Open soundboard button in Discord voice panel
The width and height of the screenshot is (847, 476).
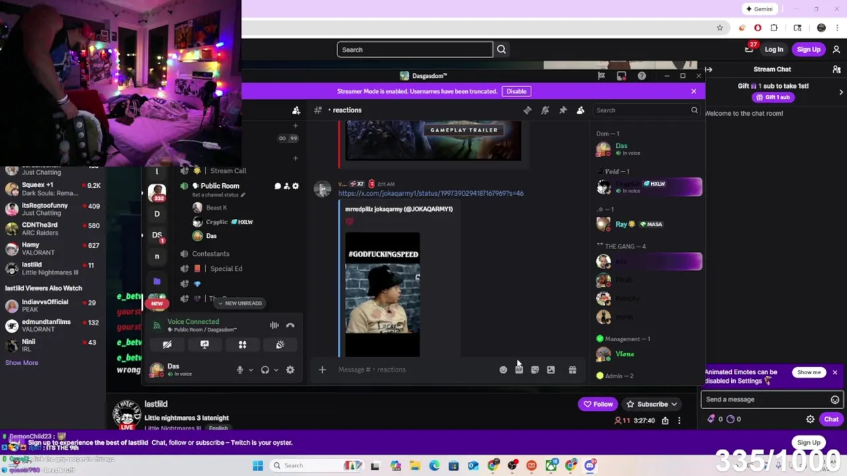tap(280, 344)
